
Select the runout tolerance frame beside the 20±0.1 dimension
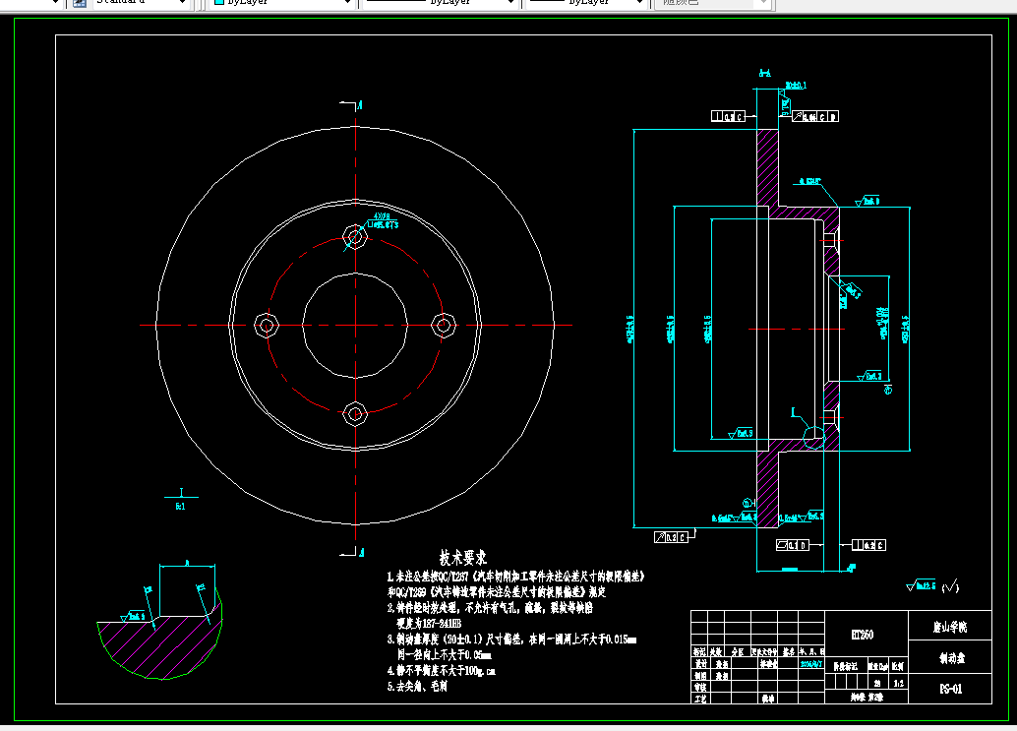coord(816,117)
